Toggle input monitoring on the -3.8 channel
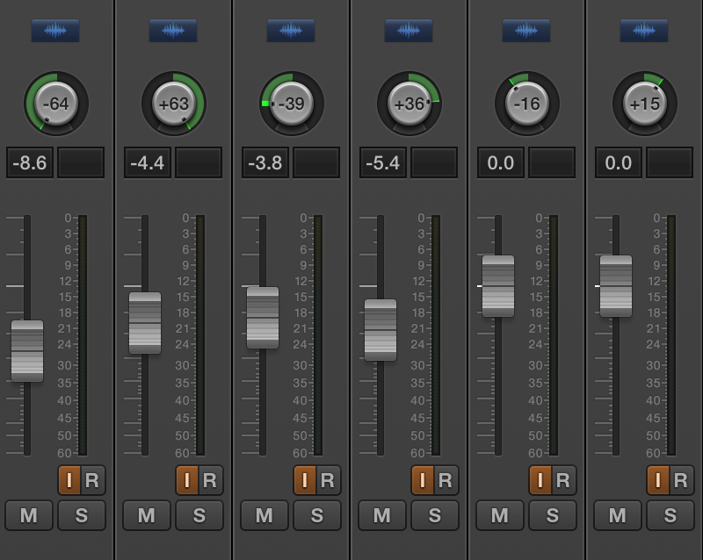703x560 pixels. [305, 480]
